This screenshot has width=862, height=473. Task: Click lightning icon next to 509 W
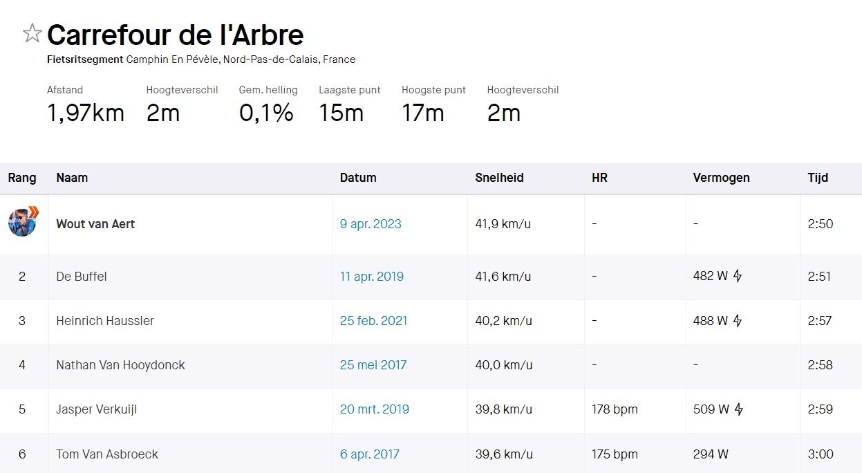(x=738, y=409)
